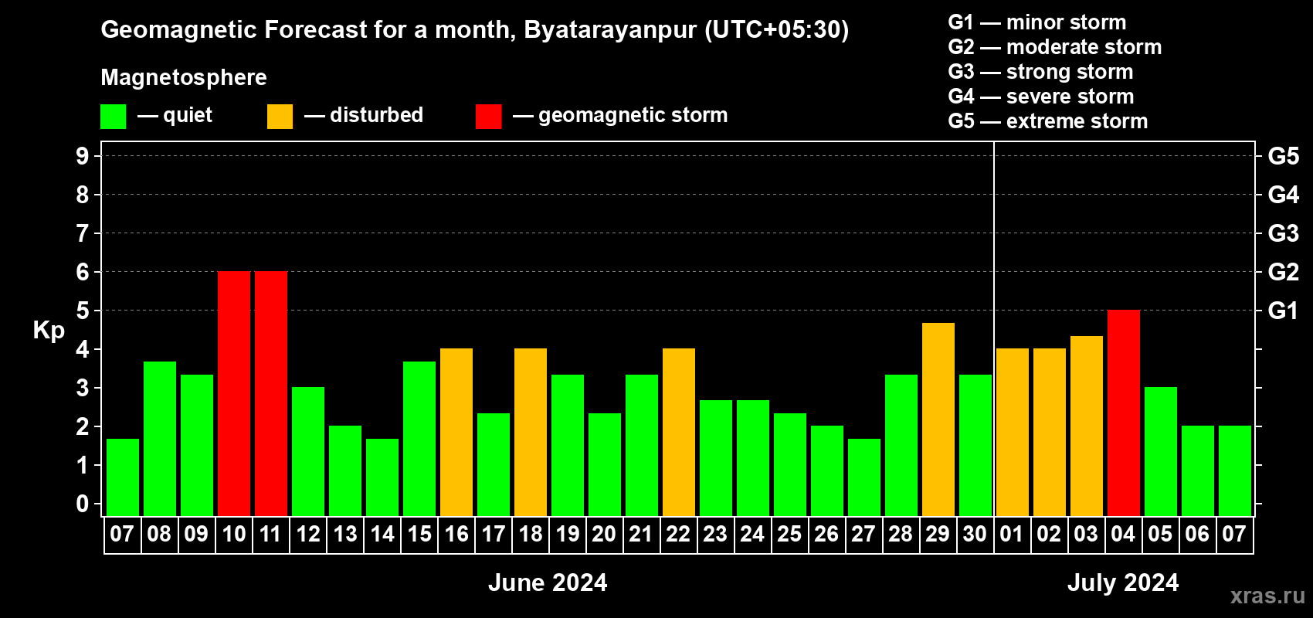The height and width of the screenshot is (618, 1313).
Task: Click the G5 right-axis label
Action: click(x=1284, y=156)
